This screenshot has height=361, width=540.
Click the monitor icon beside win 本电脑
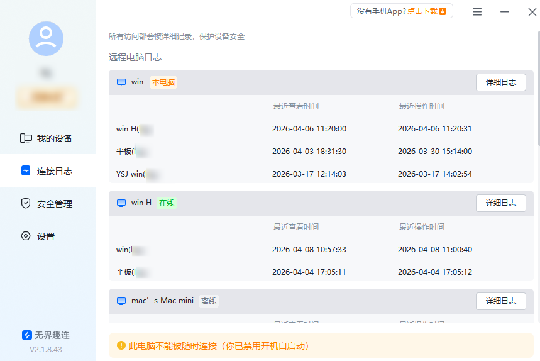click(x=121, y=82)
